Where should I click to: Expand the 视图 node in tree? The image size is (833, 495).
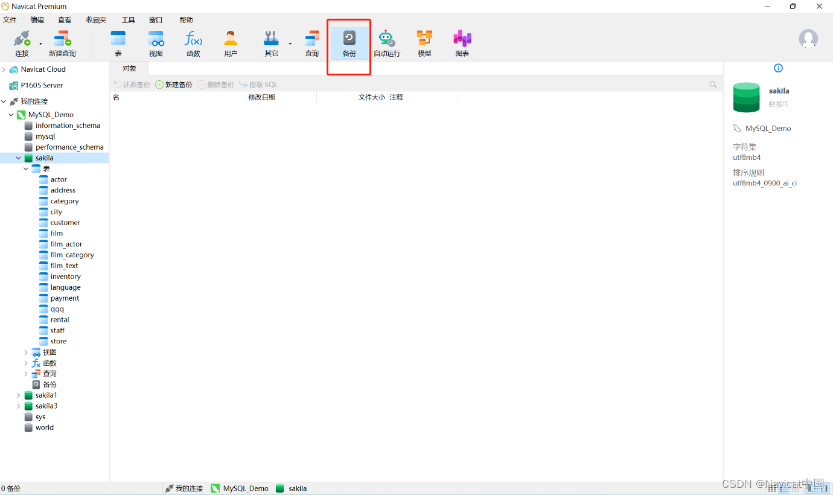point(26,352)
